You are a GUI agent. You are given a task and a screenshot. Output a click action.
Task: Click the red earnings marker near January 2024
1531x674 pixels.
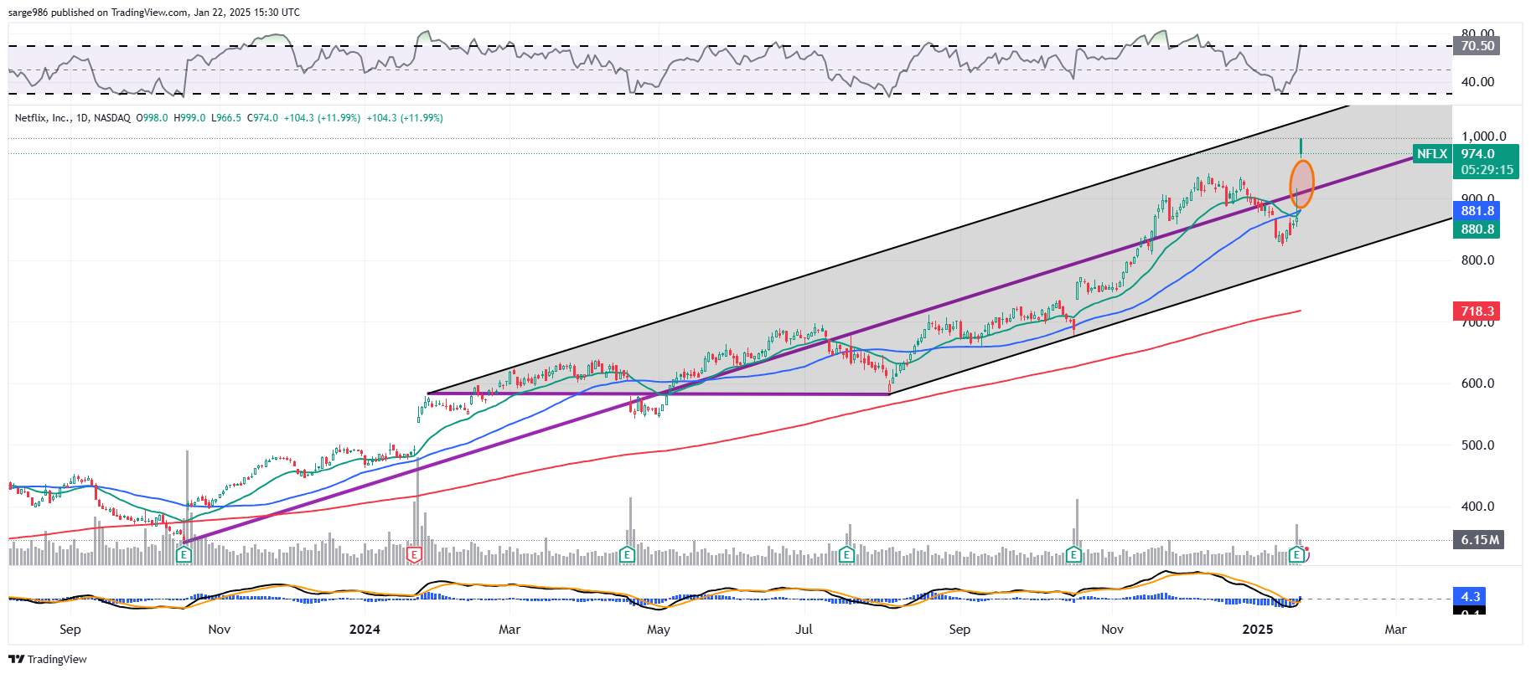[x=413, y=554]
